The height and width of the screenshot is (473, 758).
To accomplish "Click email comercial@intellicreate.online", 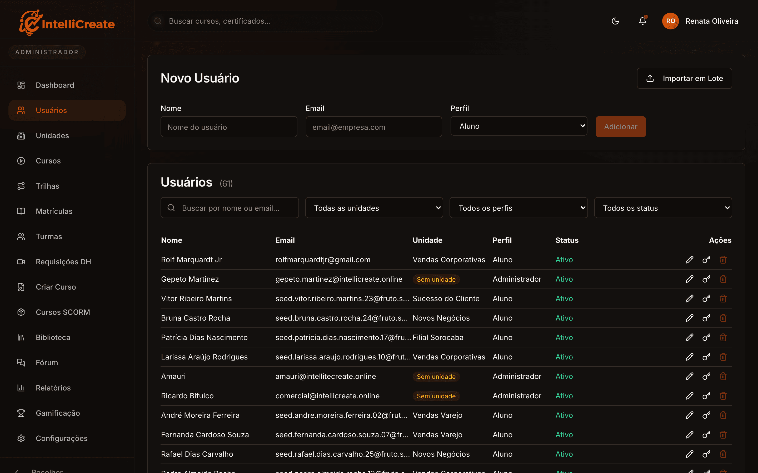I will click(327, 396).
